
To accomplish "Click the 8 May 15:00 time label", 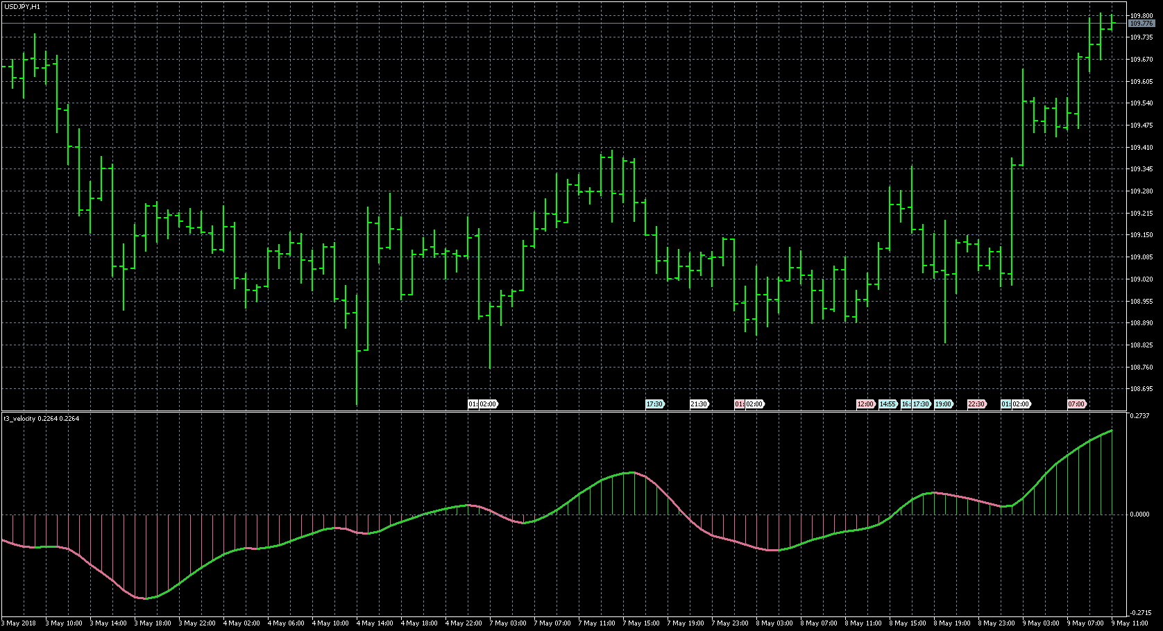I will [x=908, y=623].
